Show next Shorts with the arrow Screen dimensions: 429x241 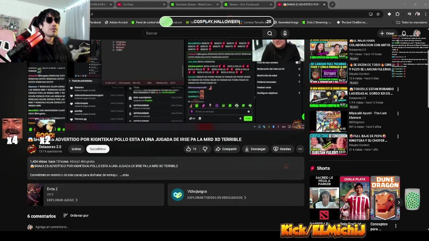click(399, 202)
